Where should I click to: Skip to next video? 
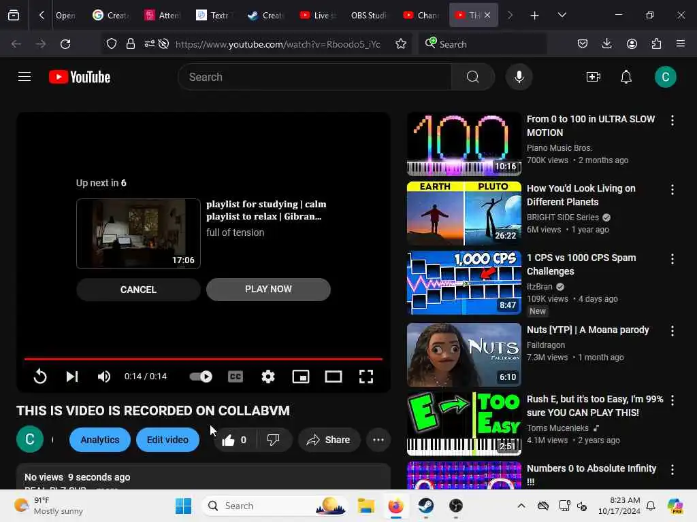[x=71, y=377]
